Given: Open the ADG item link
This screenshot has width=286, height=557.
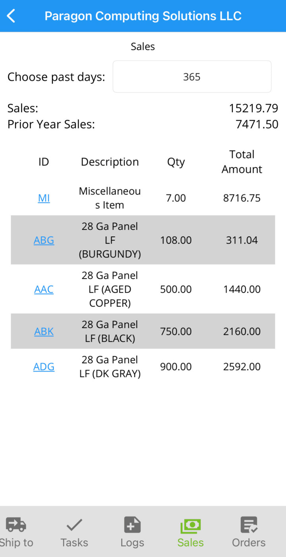Looking at the screenshot, I should point(44,367).
